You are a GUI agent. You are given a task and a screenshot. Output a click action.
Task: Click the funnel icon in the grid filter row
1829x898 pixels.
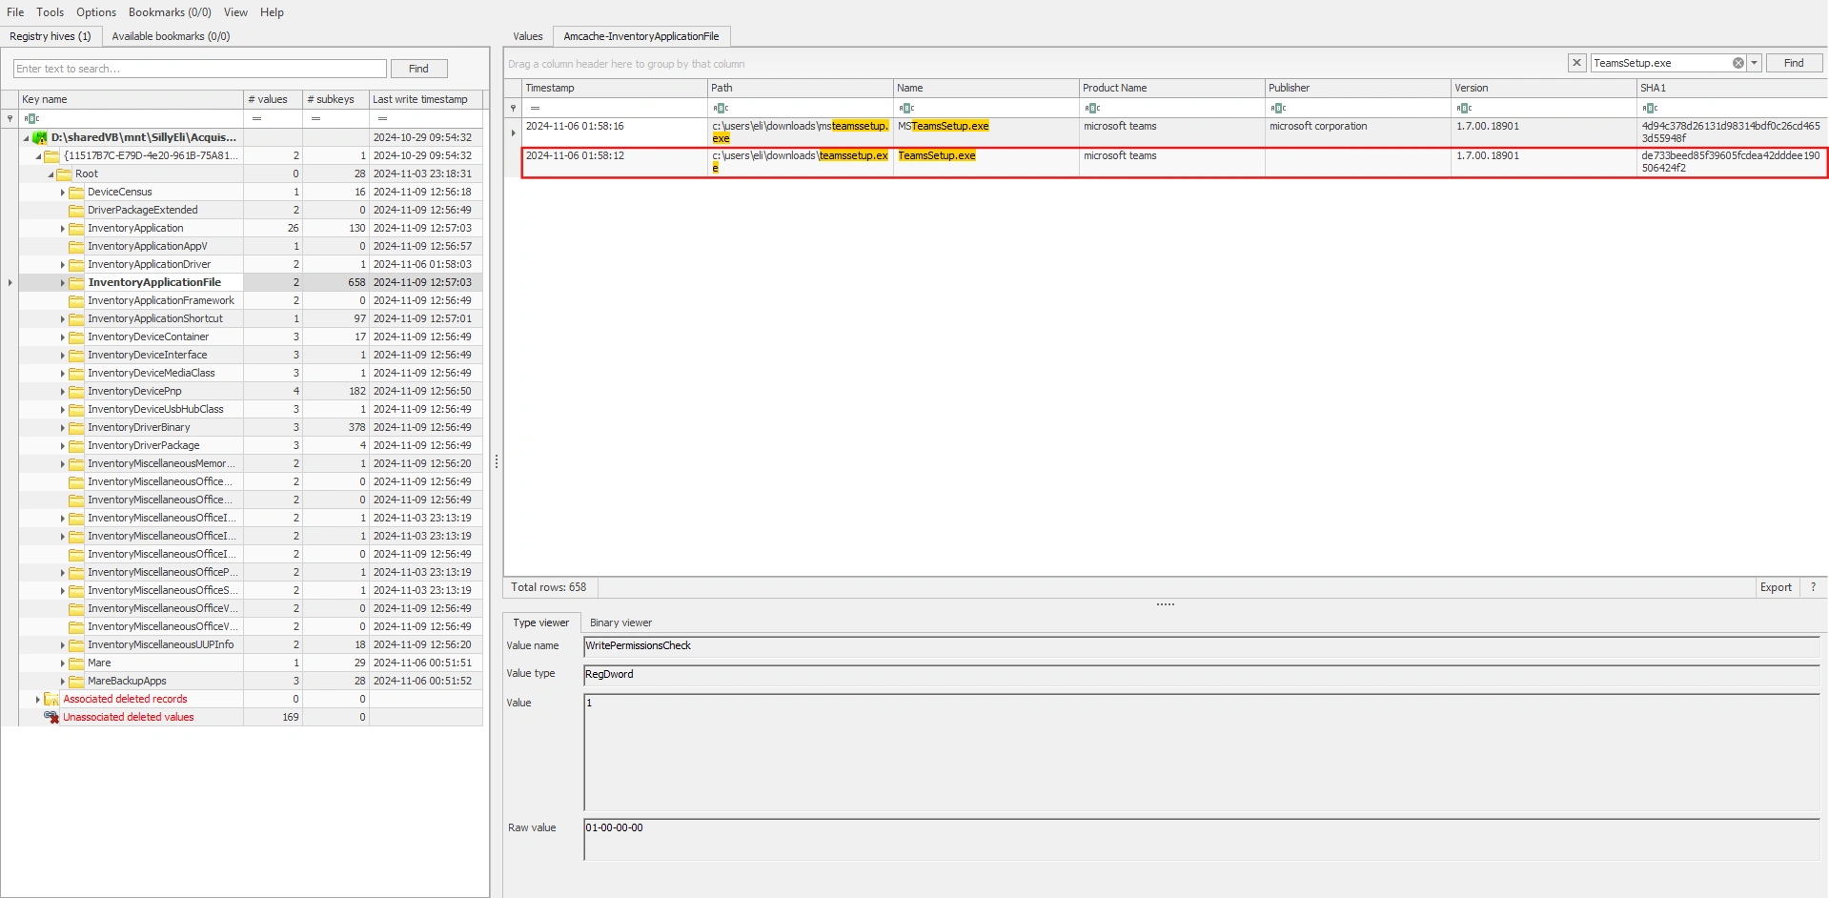click(514, 108)
